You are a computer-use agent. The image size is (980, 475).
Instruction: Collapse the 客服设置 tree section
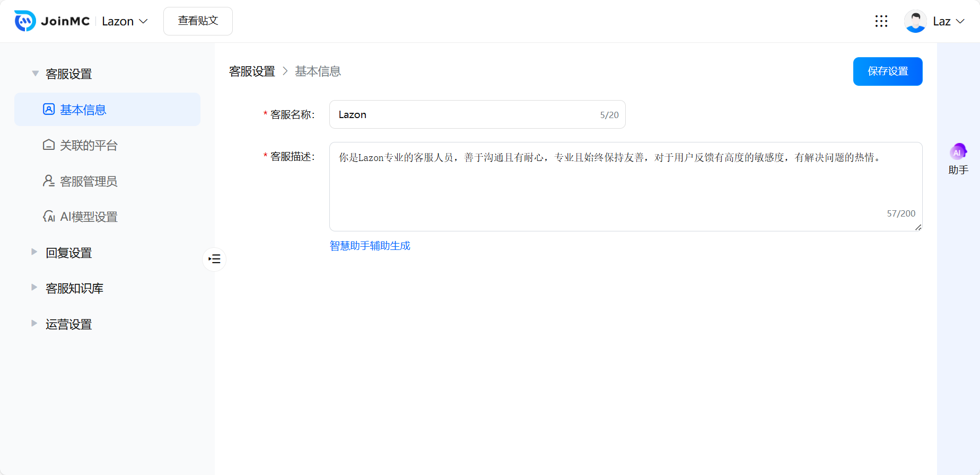click(x=35, y=74)
